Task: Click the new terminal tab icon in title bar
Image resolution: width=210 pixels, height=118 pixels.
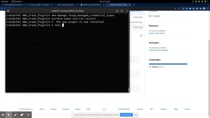Action: click(8, 11)
